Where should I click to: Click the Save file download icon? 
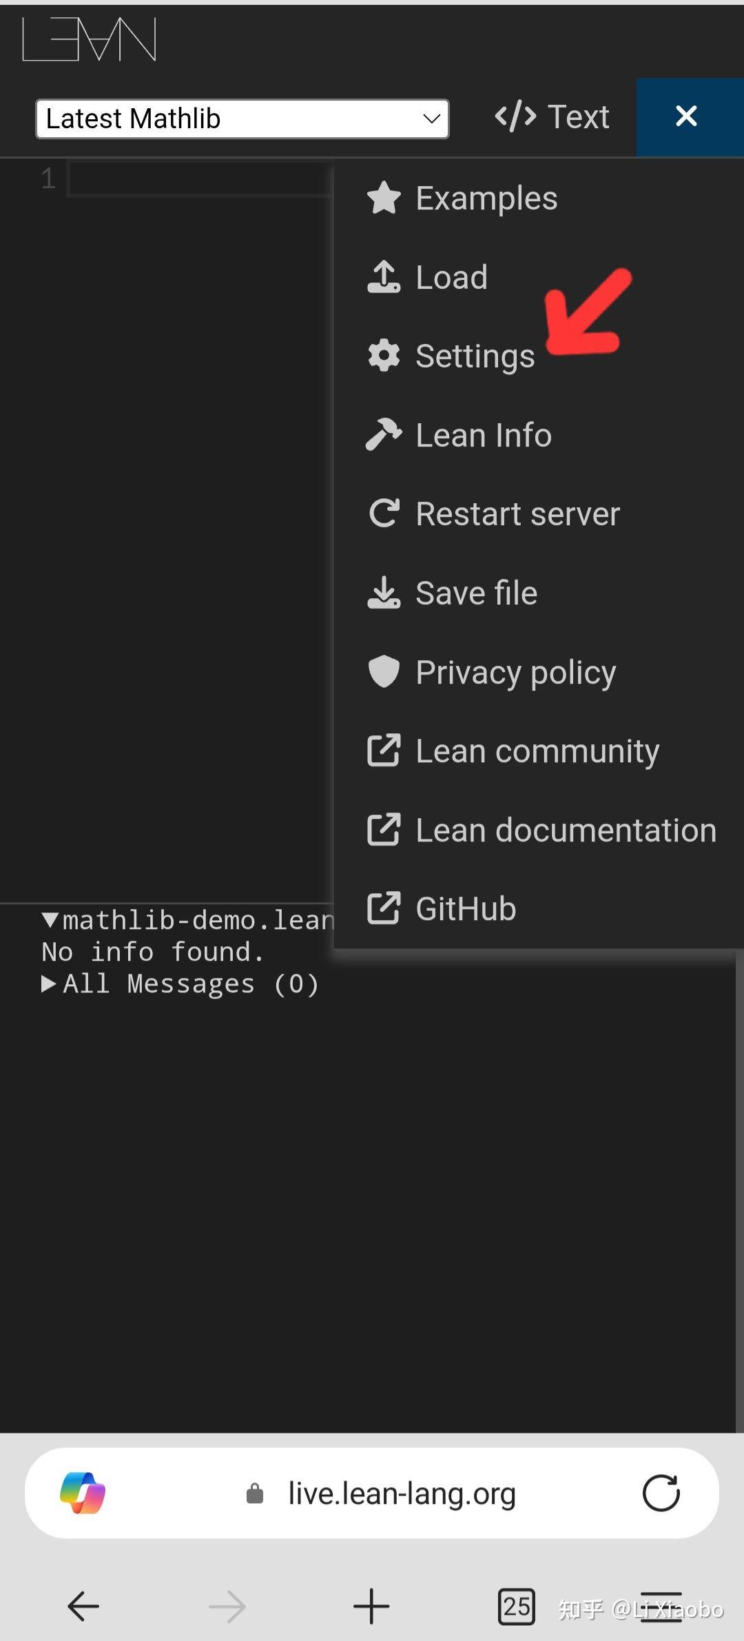tap(384, 593)
